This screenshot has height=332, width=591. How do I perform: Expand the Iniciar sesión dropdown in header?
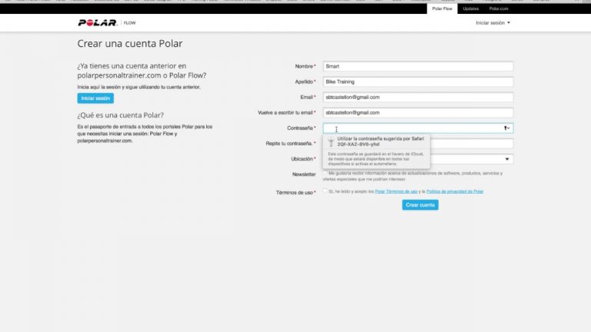[492, 23]
